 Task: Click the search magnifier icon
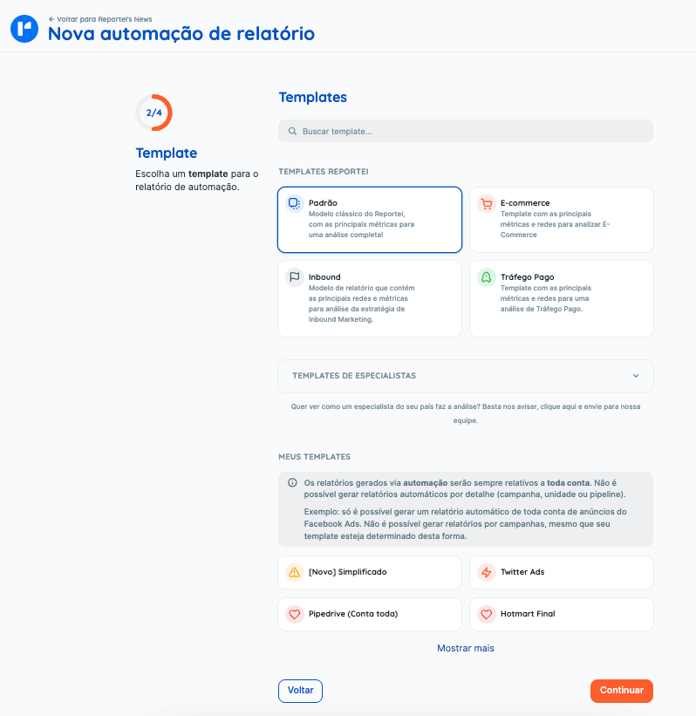coord(292,132)
